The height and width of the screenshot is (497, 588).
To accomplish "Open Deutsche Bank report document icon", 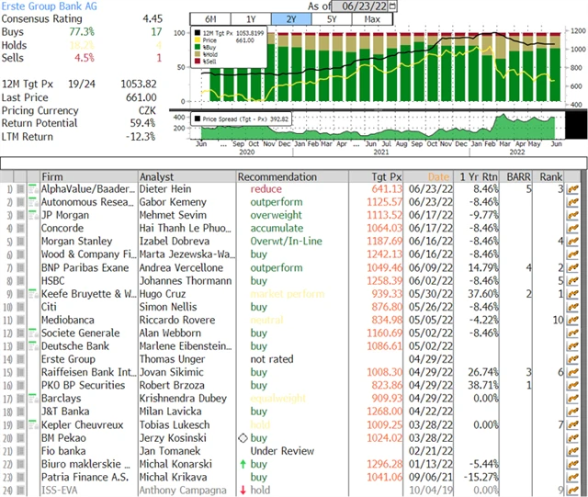I will 32,346.
